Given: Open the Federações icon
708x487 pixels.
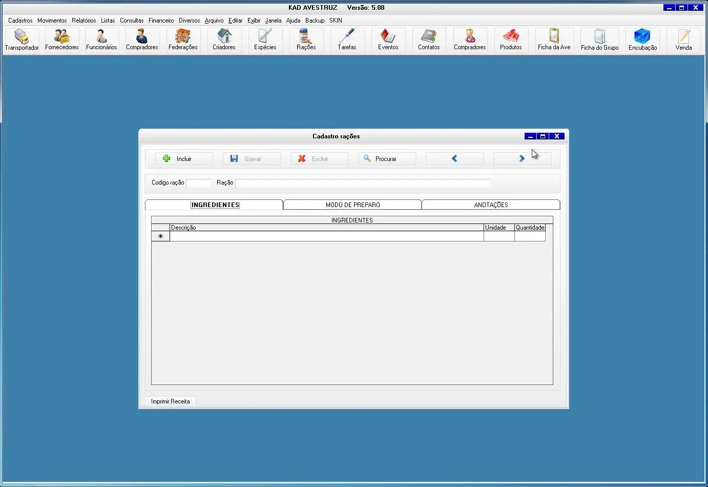Looking at the screenshot, I should (x=183, y=40).
